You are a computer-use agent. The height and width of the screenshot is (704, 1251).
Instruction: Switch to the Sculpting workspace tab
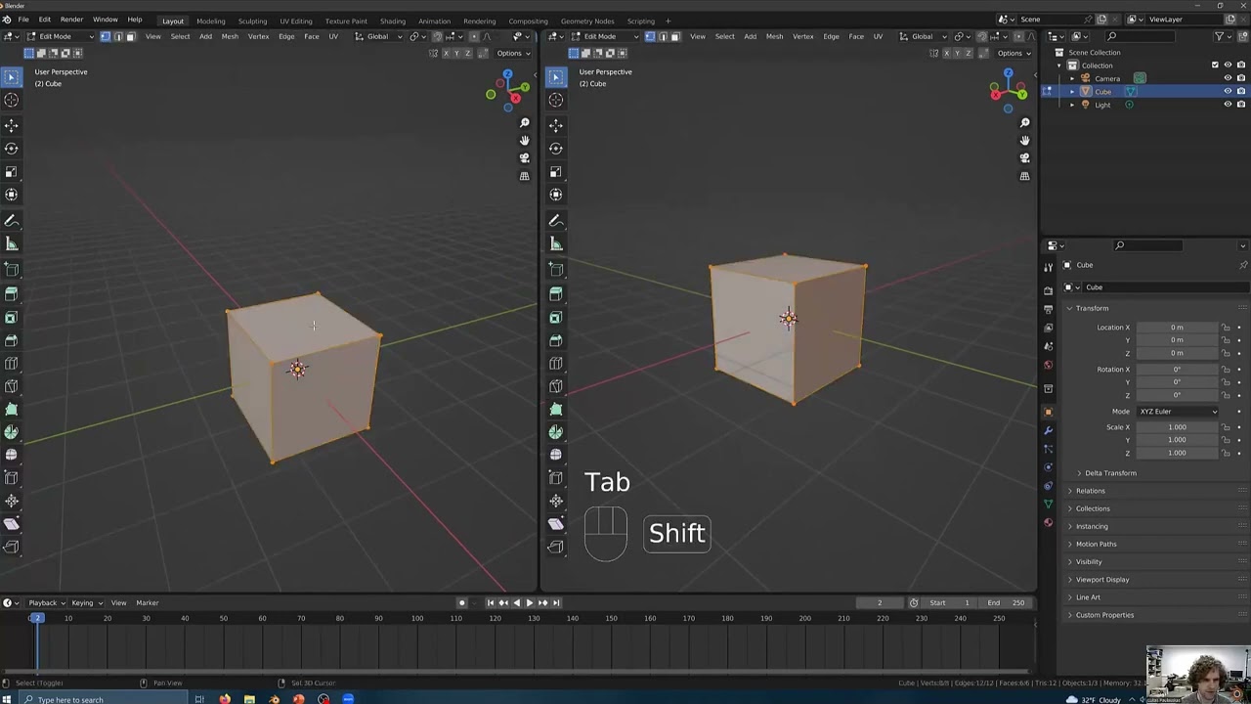tap(252, 21)
